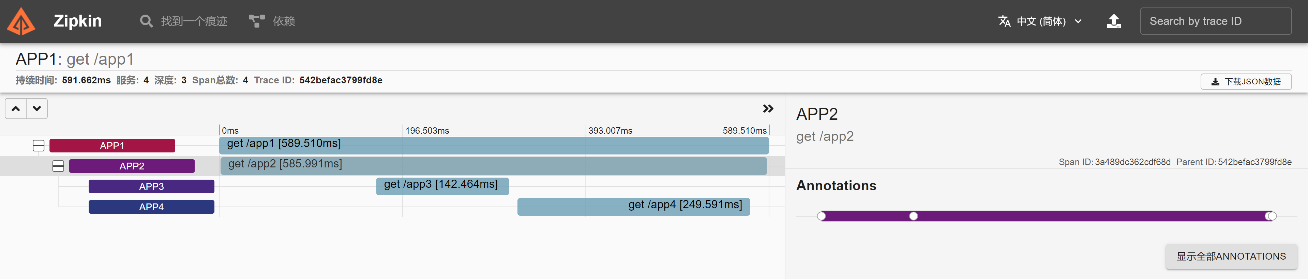Screen dimensions: 1308x279
Task: Select the get /app1 span bar
Action: (494, 145)
